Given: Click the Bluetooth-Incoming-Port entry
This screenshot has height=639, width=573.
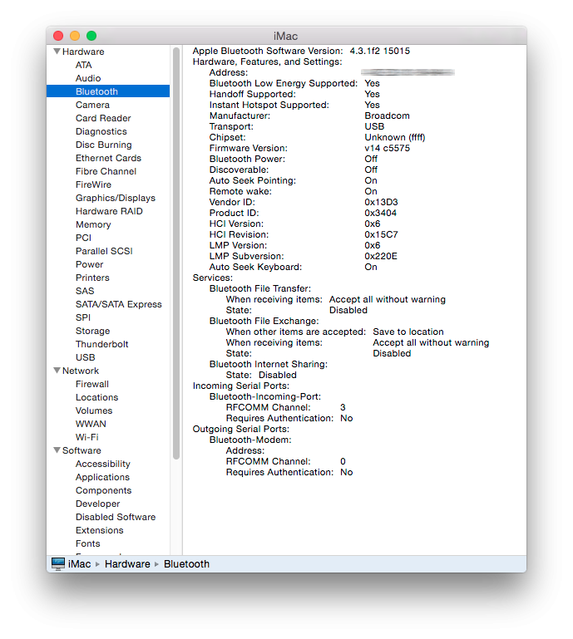Looking at the screenshot, I should (265, 396).
